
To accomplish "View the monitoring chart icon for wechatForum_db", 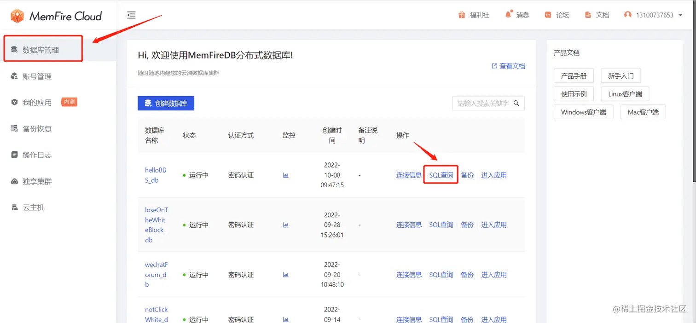I will 286,275.
